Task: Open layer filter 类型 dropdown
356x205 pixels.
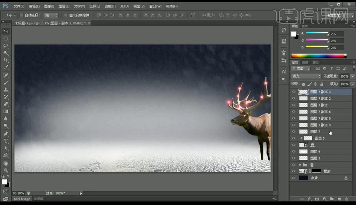Action: (x=301, y=68)
